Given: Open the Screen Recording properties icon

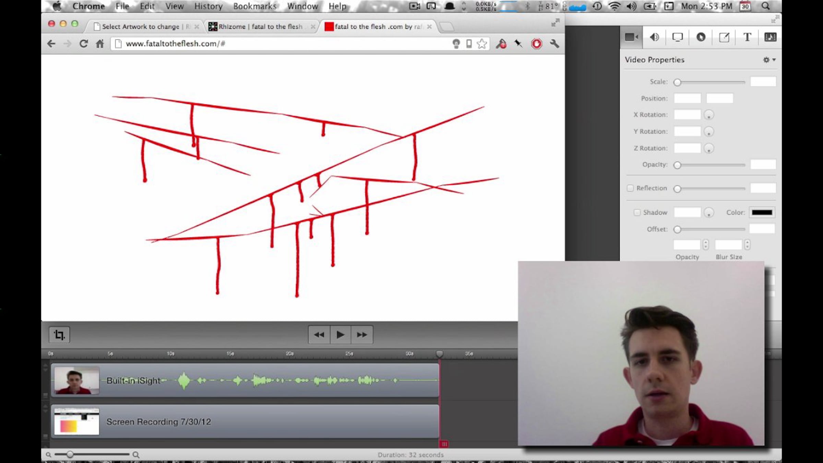Looking at the screenshot, I should pos(677,37).
